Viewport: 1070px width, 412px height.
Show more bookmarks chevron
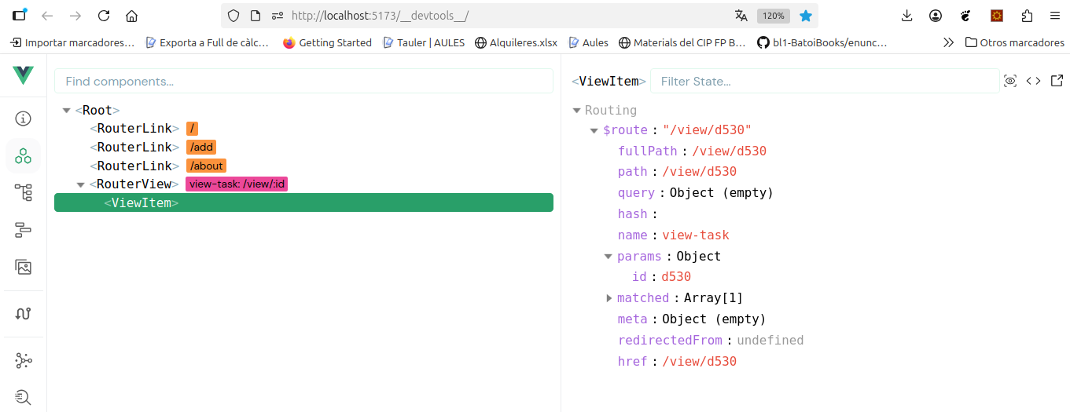click(948, 42)
